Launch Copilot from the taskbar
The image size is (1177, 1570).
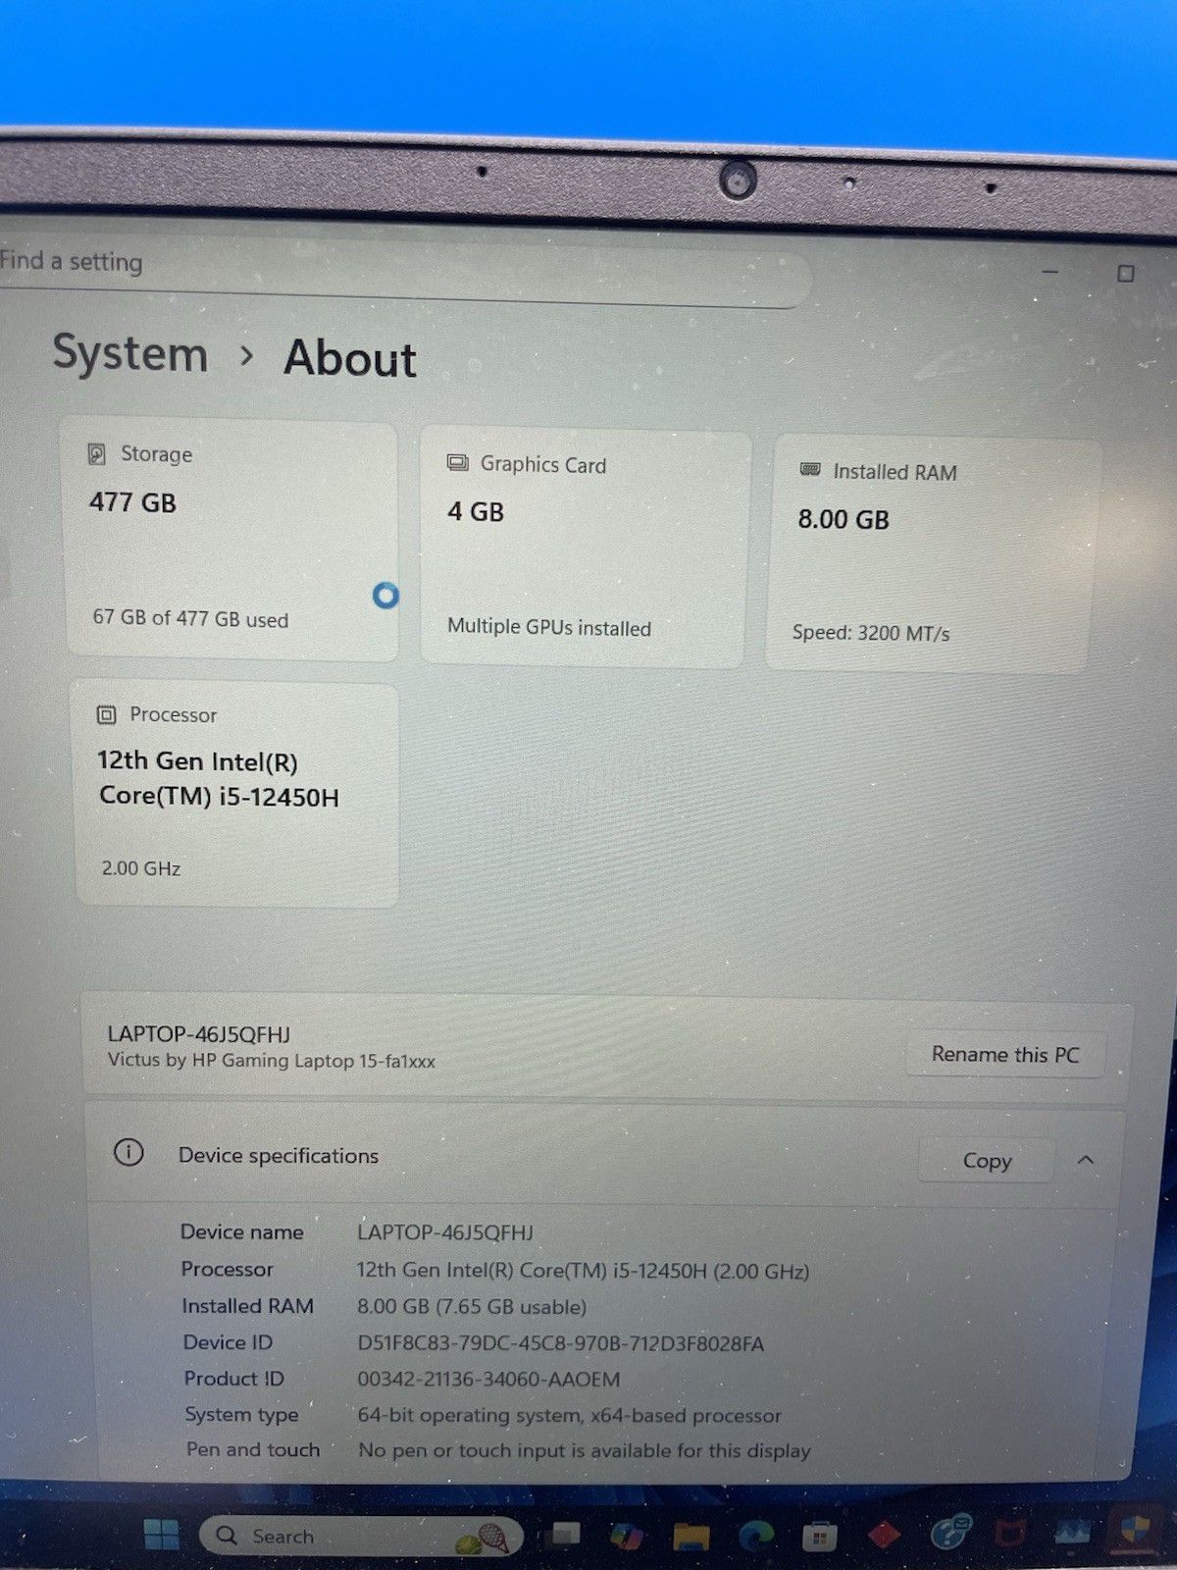tap(626, 1536)
